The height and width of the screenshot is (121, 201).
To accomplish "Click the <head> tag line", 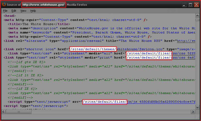I will click(x=10, y=16).
